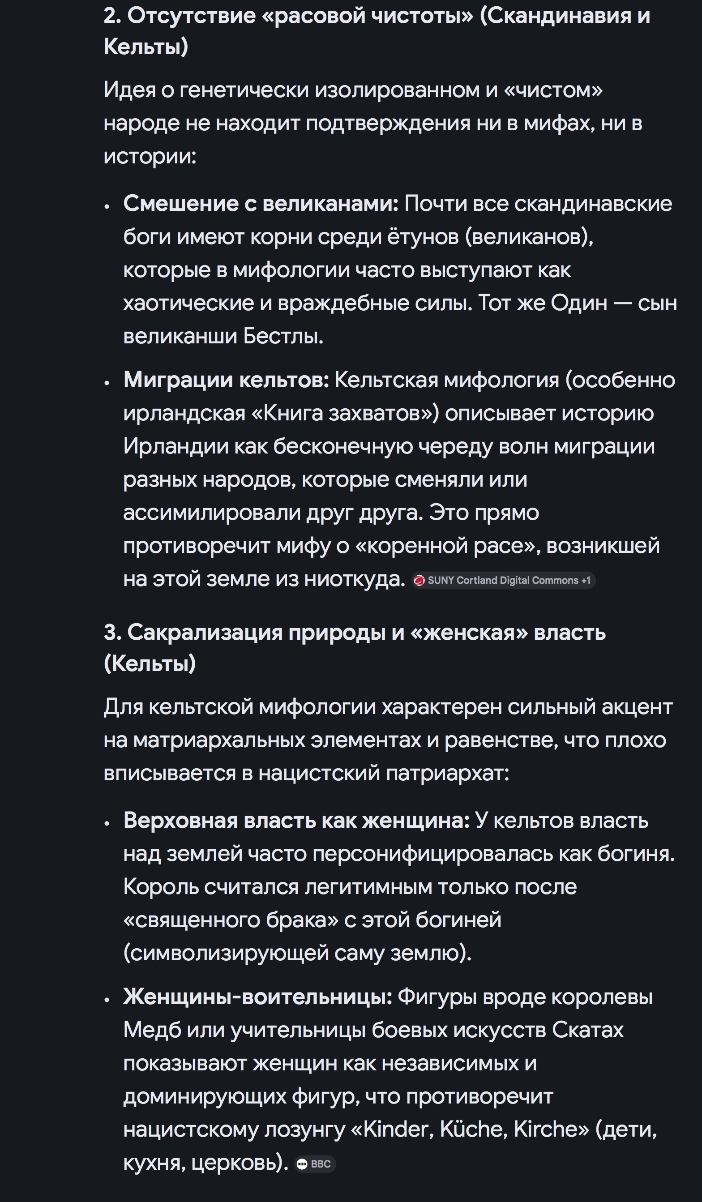Click bullet marker before 'Верховная власть как женщина'

(107, 823)
